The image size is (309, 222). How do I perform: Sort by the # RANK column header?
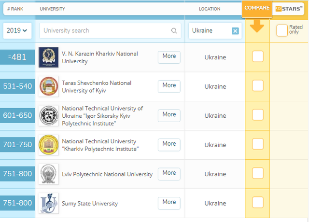(x=15, y=9)
